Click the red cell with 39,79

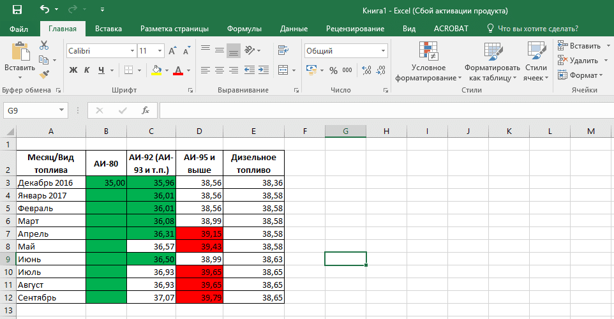tap(200, 297)
